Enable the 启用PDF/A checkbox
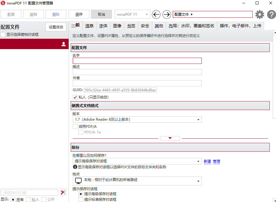The width and height of the screenshot is (276, 202). pos(75,126)
